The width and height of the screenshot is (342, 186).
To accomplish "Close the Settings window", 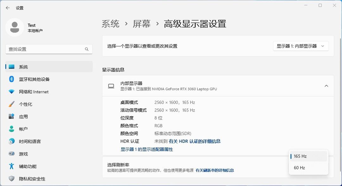I will 334,5.
